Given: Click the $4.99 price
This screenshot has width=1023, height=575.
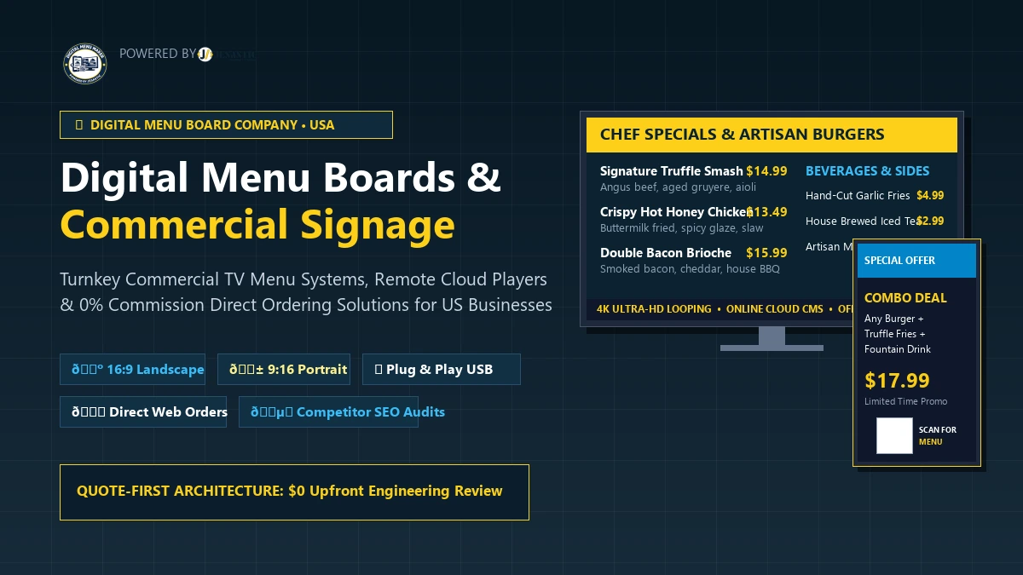Looking at the screenshot, I should pyautogui.click(x=930, y=196).
